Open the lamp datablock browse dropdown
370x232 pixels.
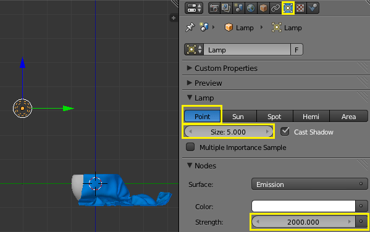[x=194, y=49]
